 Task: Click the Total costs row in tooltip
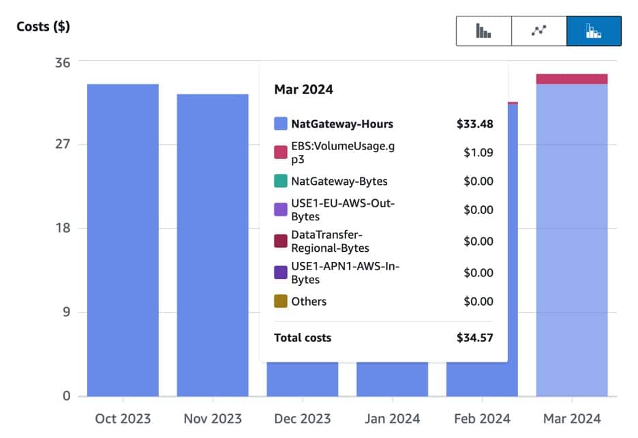383,337
